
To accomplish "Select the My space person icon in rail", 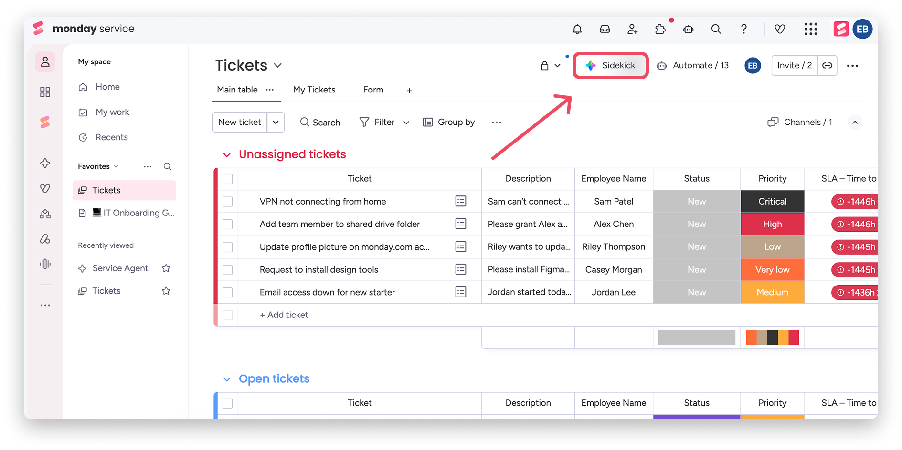I will (x=45, y=62).
